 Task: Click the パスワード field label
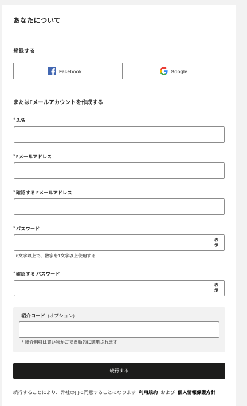28,229
